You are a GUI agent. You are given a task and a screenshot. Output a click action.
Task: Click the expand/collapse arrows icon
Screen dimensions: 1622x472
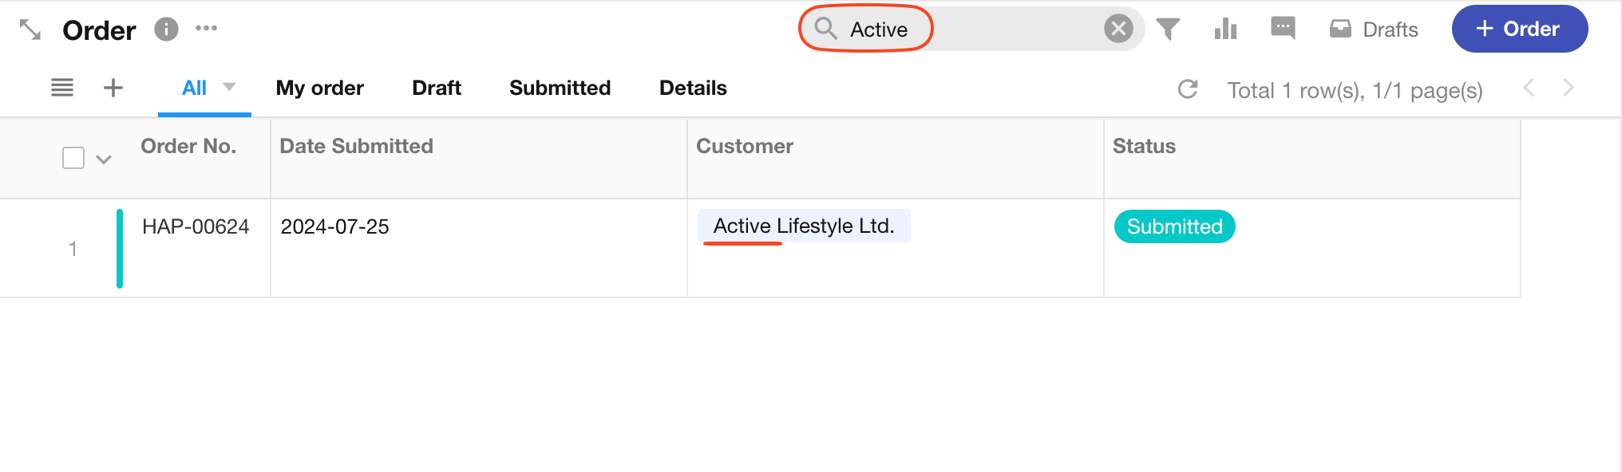[30, 29]
